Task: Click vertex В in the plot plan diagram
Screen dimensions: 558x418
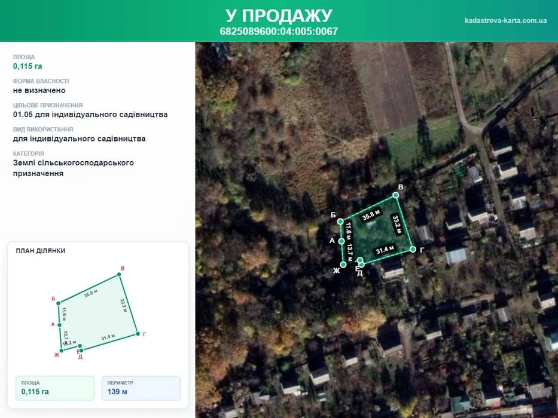Action: (x=119, y=275)
